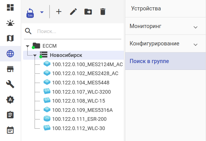Select device 100.122.0.104_MES5448
This screenshot has height=141, width=206.
(80, 83)
